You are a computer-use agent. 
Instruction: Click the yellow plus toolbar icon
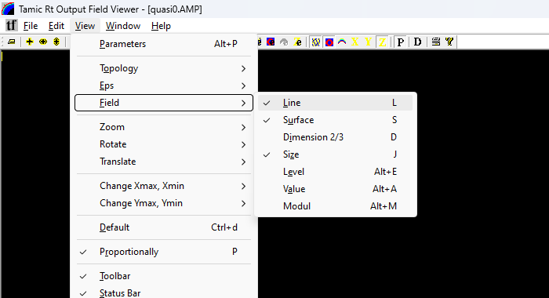[x=30, y=42]
